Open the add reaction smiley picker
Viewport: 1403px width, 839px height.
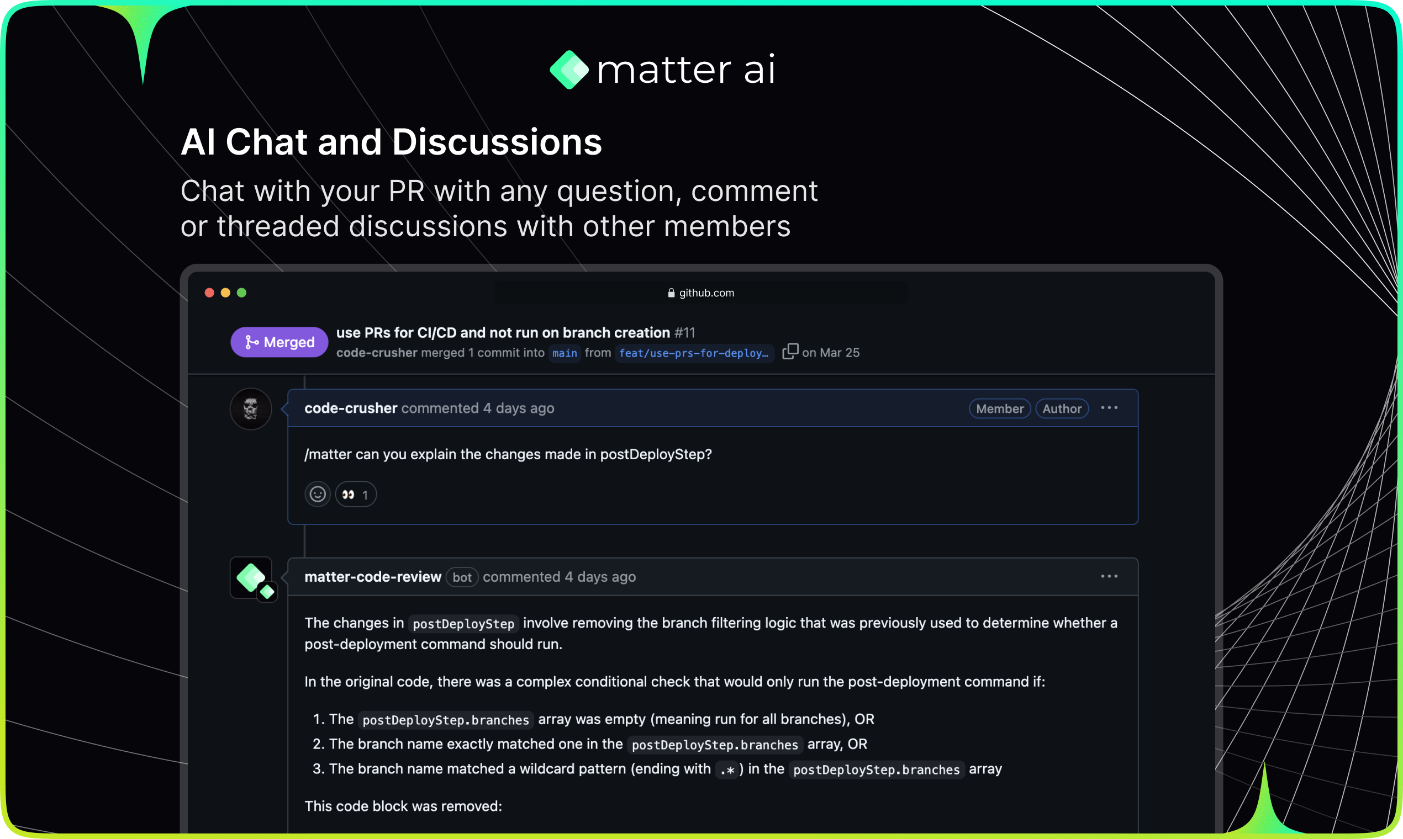point(318,495)
